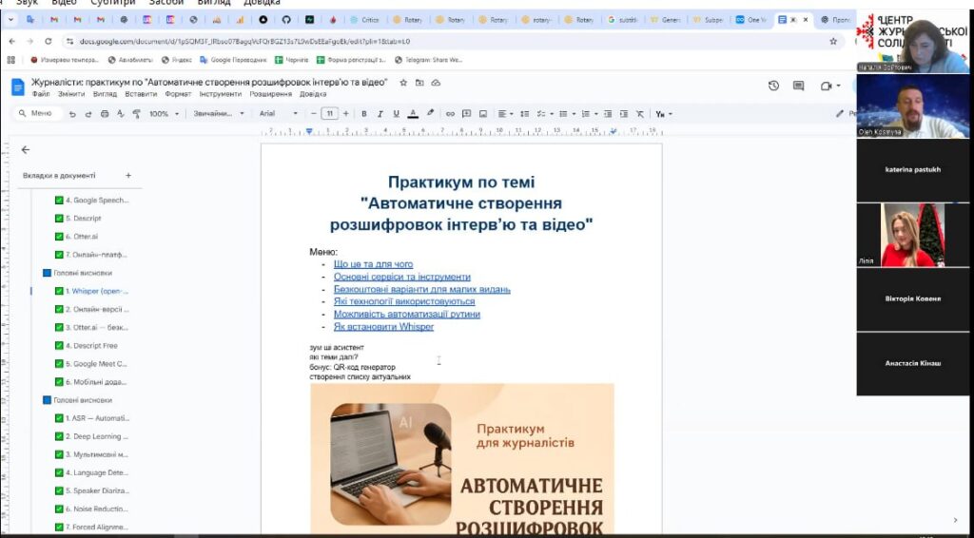Screen dimensions: 974x538
Task: Insert an image from toolbar
Action: coord(482,114)
